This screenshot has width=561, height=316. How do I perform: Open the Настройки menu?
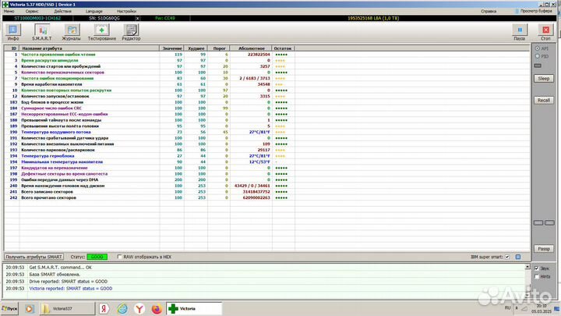[126, 11]
